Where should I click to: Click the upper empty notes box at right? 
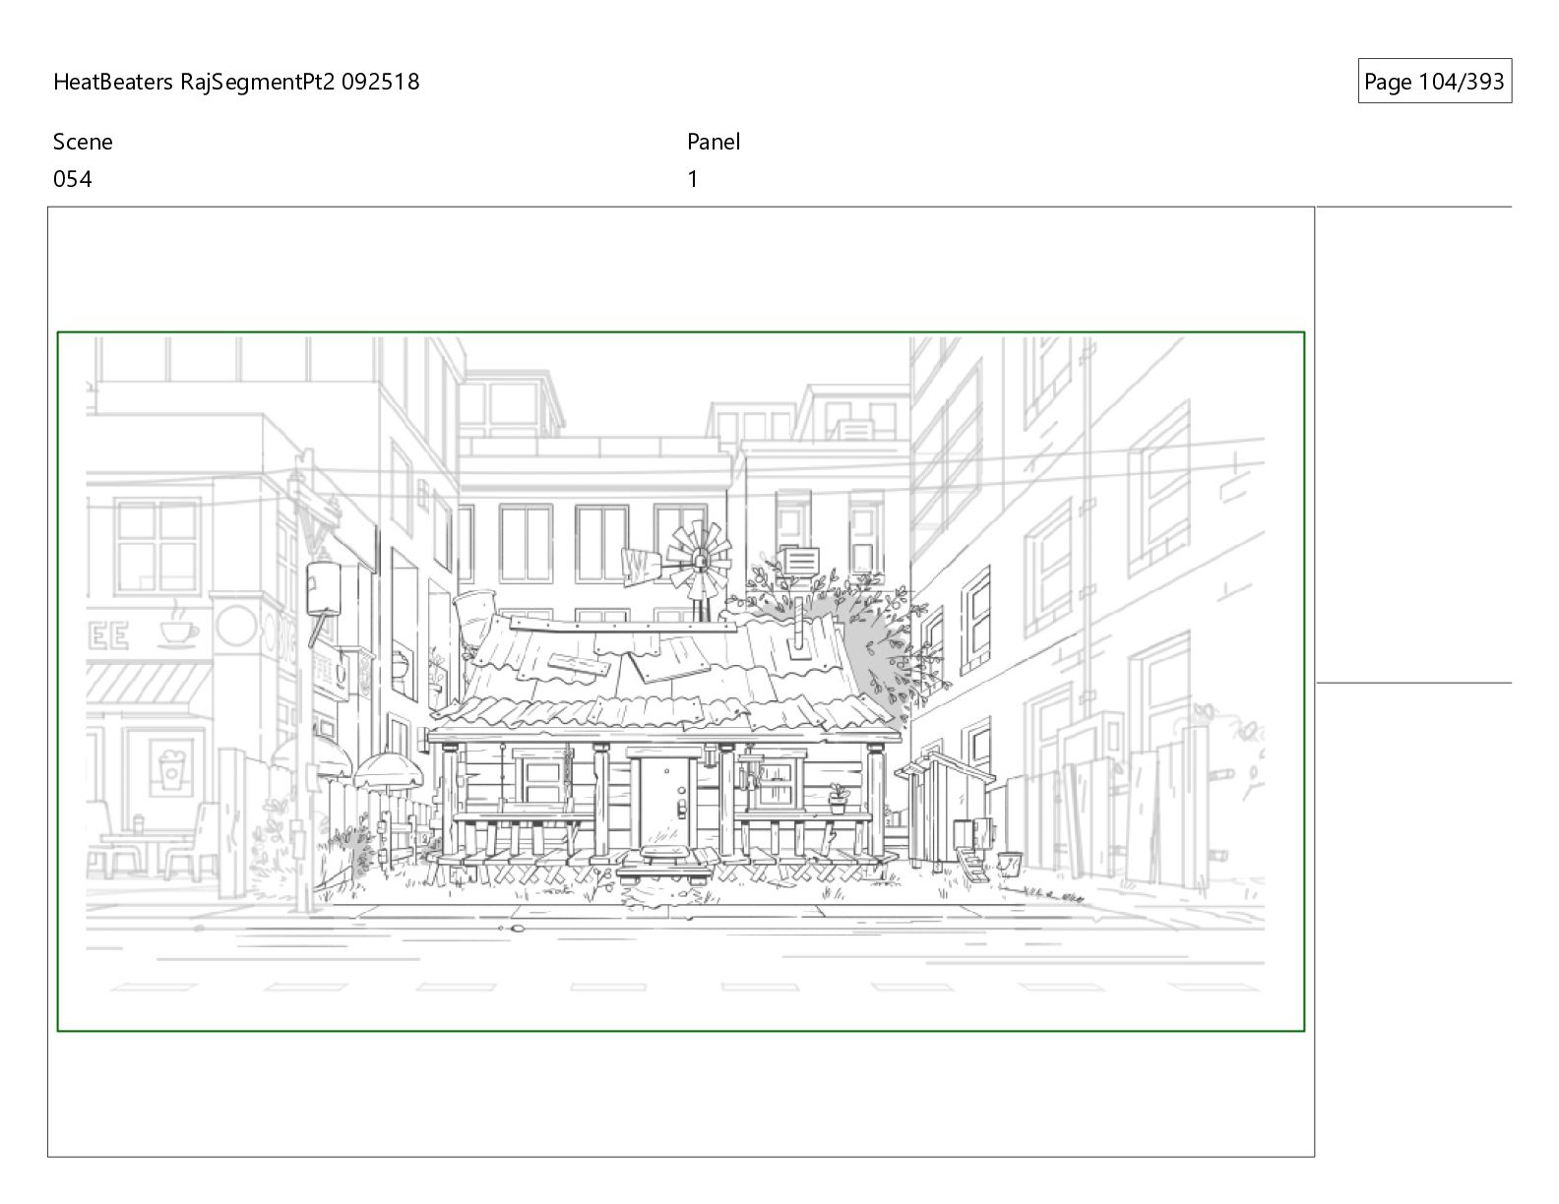(1413, 444)
